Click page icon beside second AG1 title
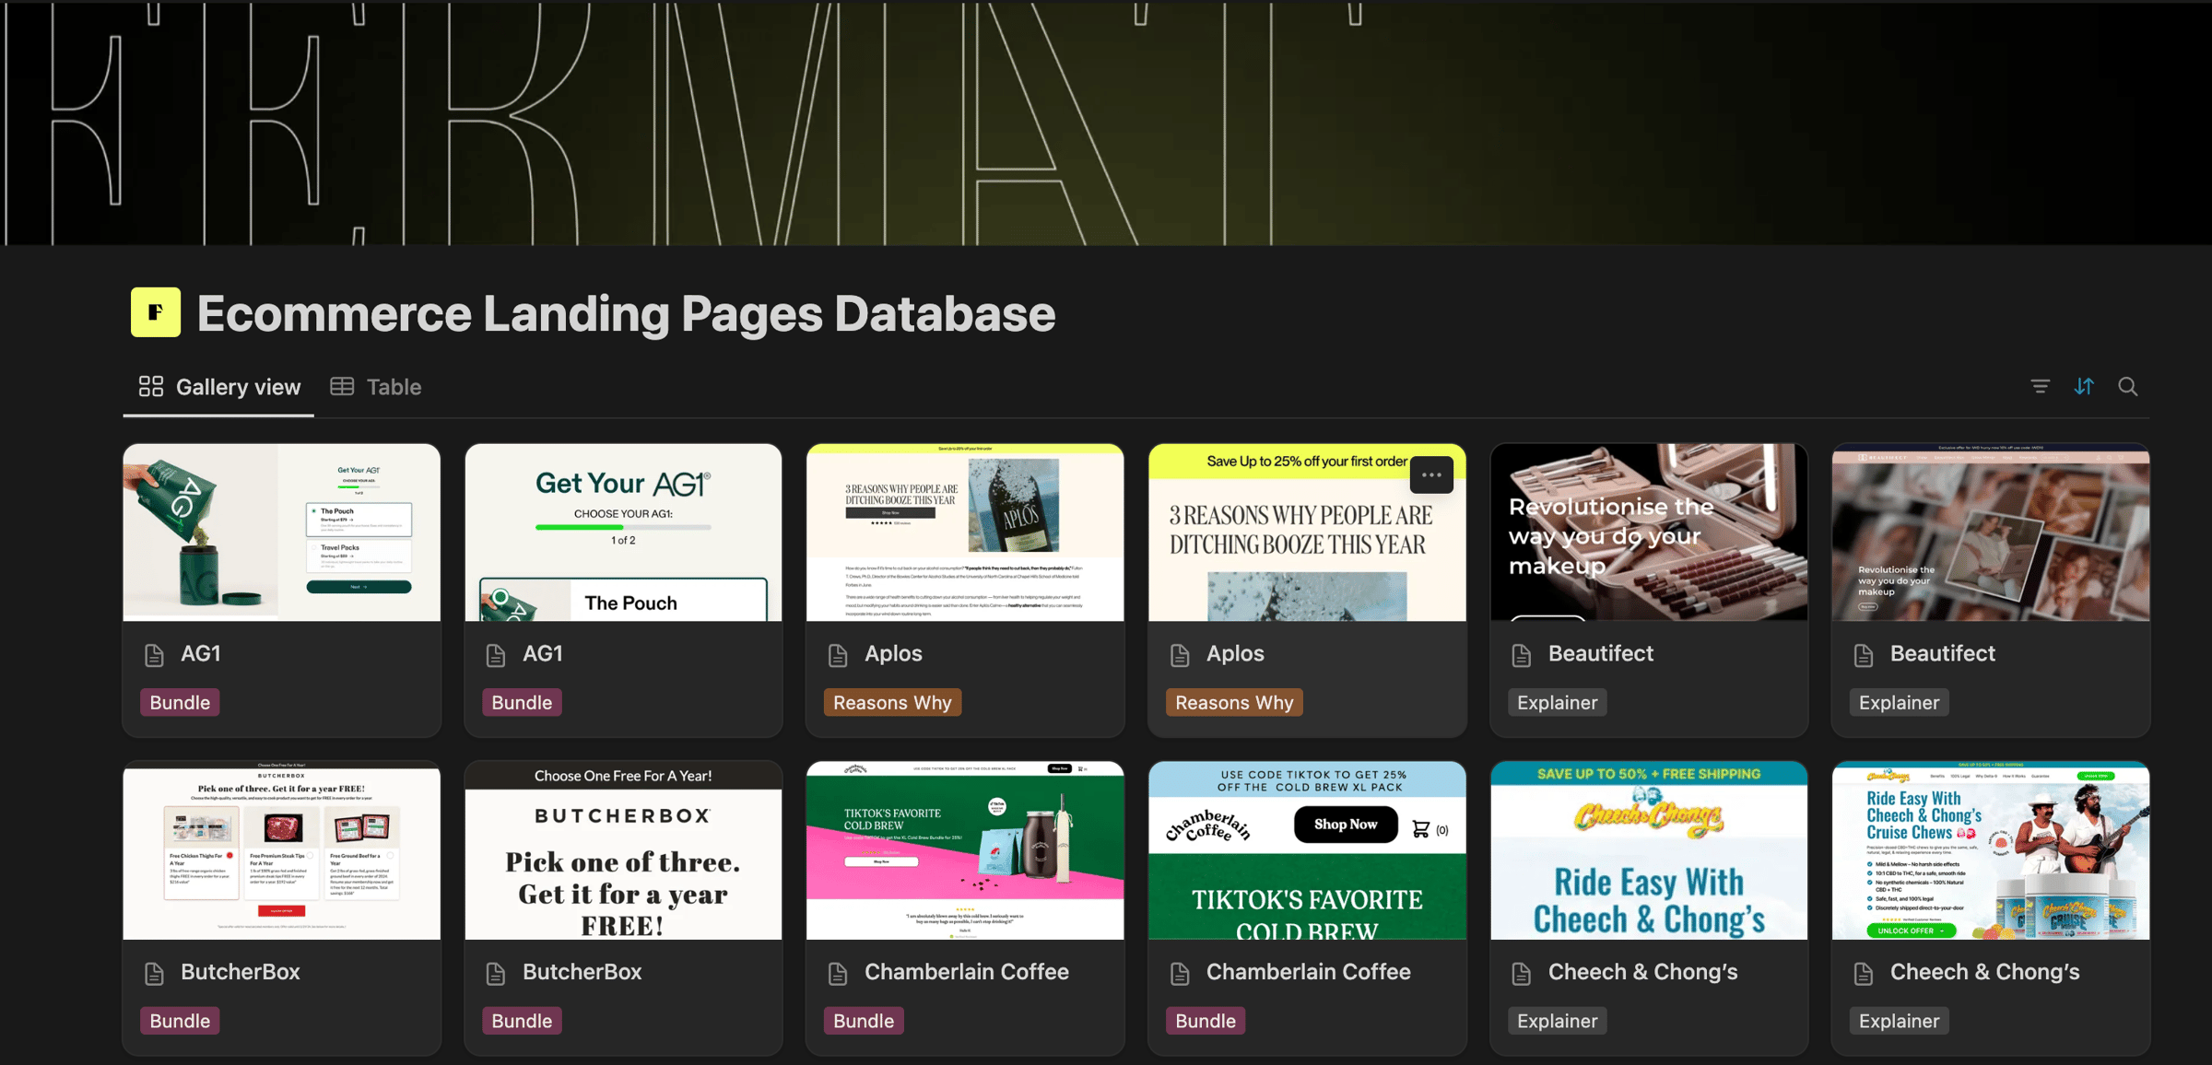 [x=496, y=655]
